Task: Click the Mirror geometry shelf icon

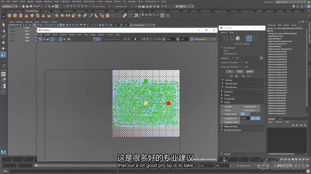Action: tap(68, 16)
